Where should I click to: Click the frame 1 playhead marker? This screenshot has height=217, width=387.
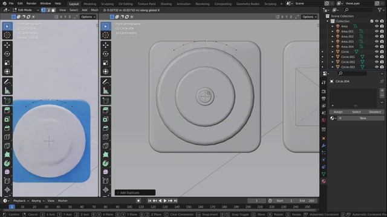11,207
